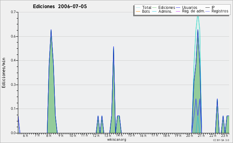The width and height of the screenshot is (233, 143).
Task: Select the 'Admins.' legend label
Action: 165,11
